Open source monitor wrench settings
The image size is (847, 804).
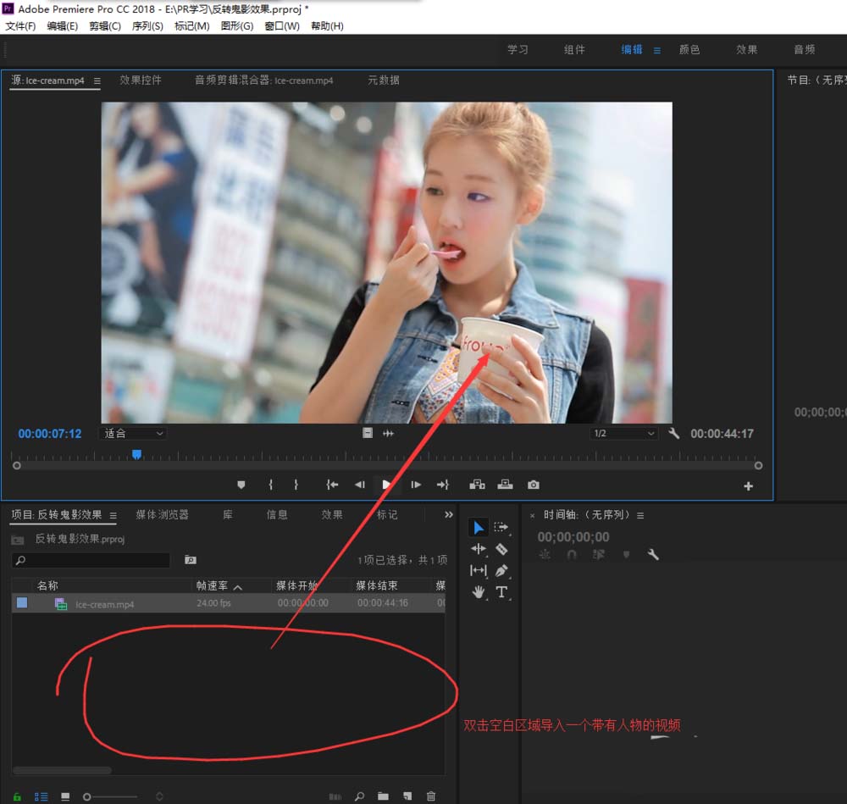point(674,434)
